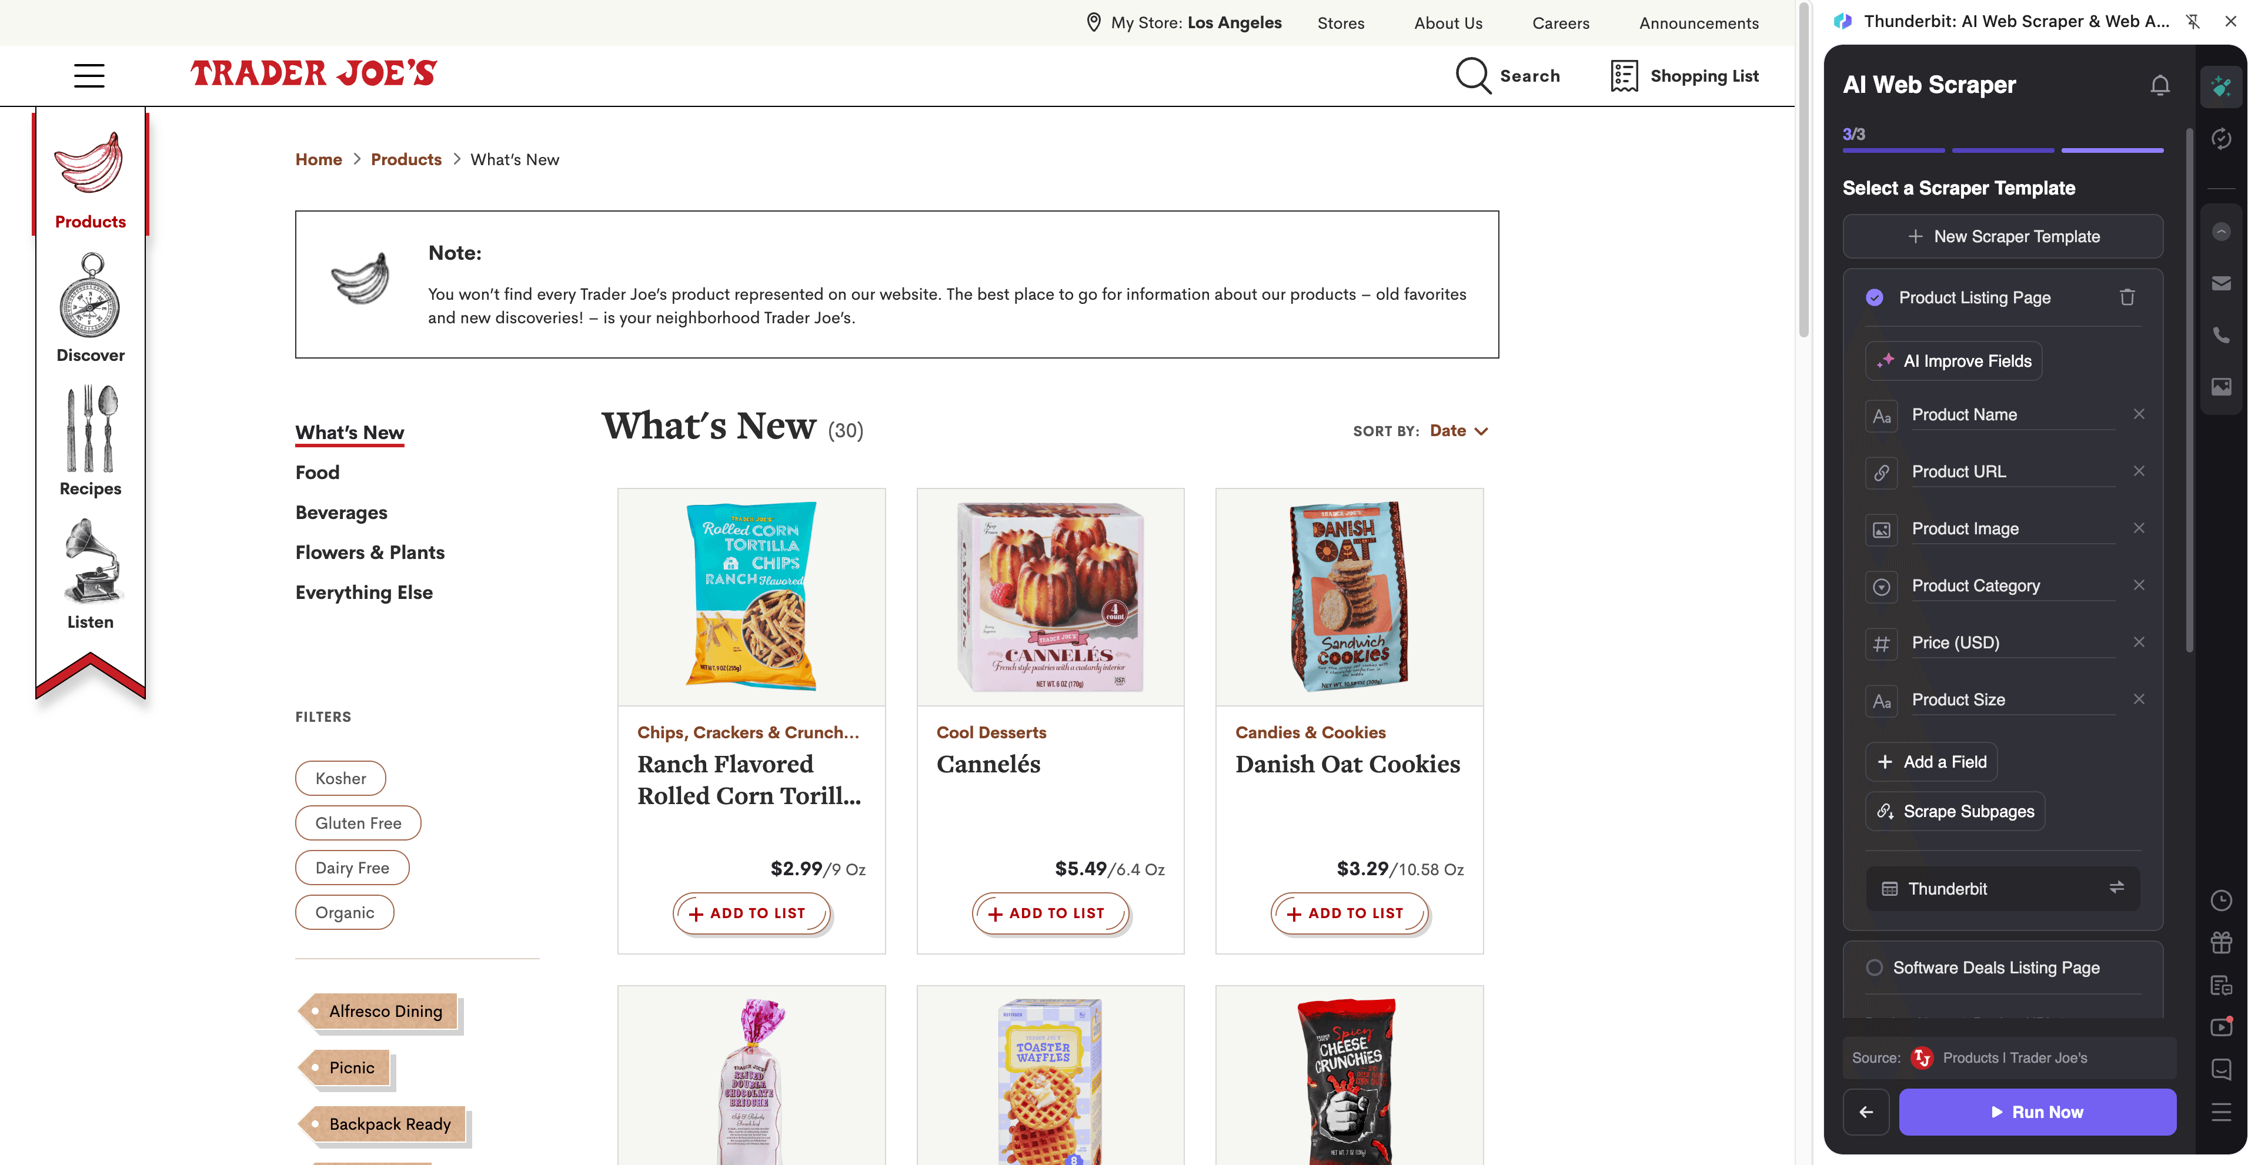Open the Sort By Date dropdown
The image size is (2258, 1165).
tap(1457, 430)
